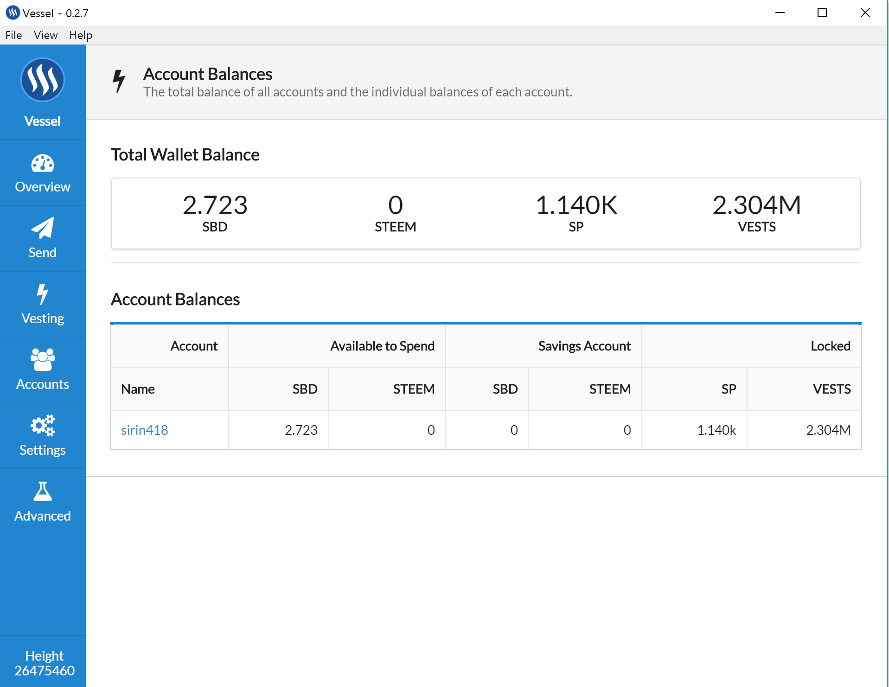Click the total SP balance 1.140K

pyautogui.click(x=576, y=205)
